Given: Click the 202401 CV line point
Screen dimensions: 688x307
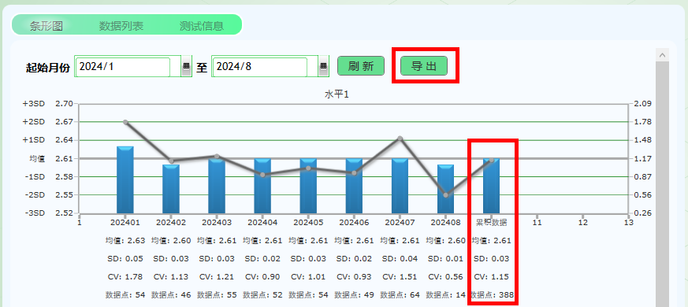Looking at the screenshot, I should 125,122.
